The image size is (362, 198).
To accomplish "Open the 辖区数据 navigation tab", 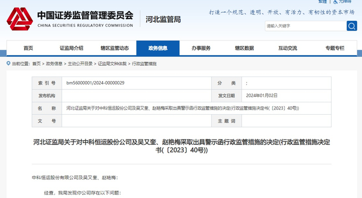I will tap(245, 48).
